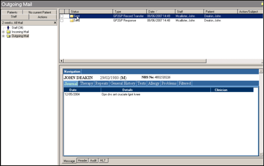Close the 2 weeks All Mail filter
264x166 pixels.
[55, 23]
